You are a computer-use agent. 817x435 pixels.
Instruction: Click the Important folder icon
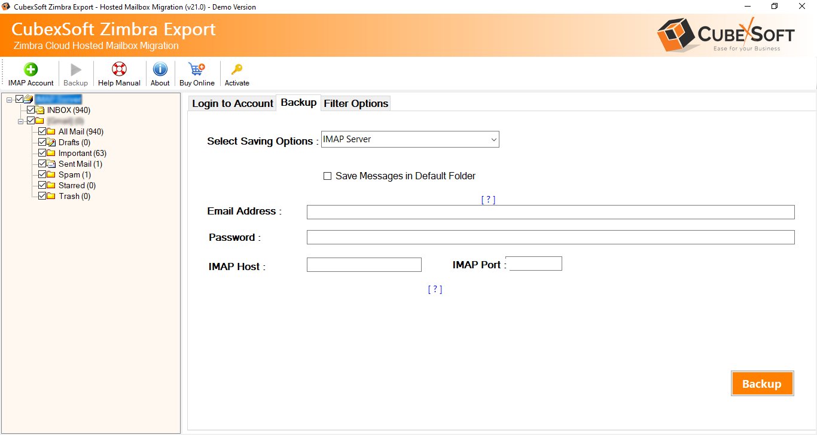coord(51,153)
